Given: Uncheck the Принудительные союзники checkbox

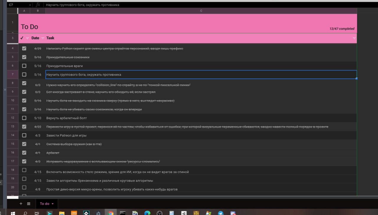Looking at the screenshot, I should (x=24, y=57).
